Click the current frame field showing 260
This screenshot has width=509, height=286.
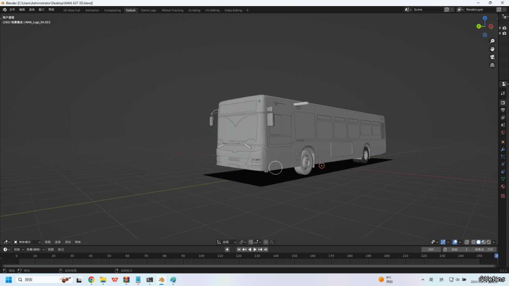coord(431,249)
